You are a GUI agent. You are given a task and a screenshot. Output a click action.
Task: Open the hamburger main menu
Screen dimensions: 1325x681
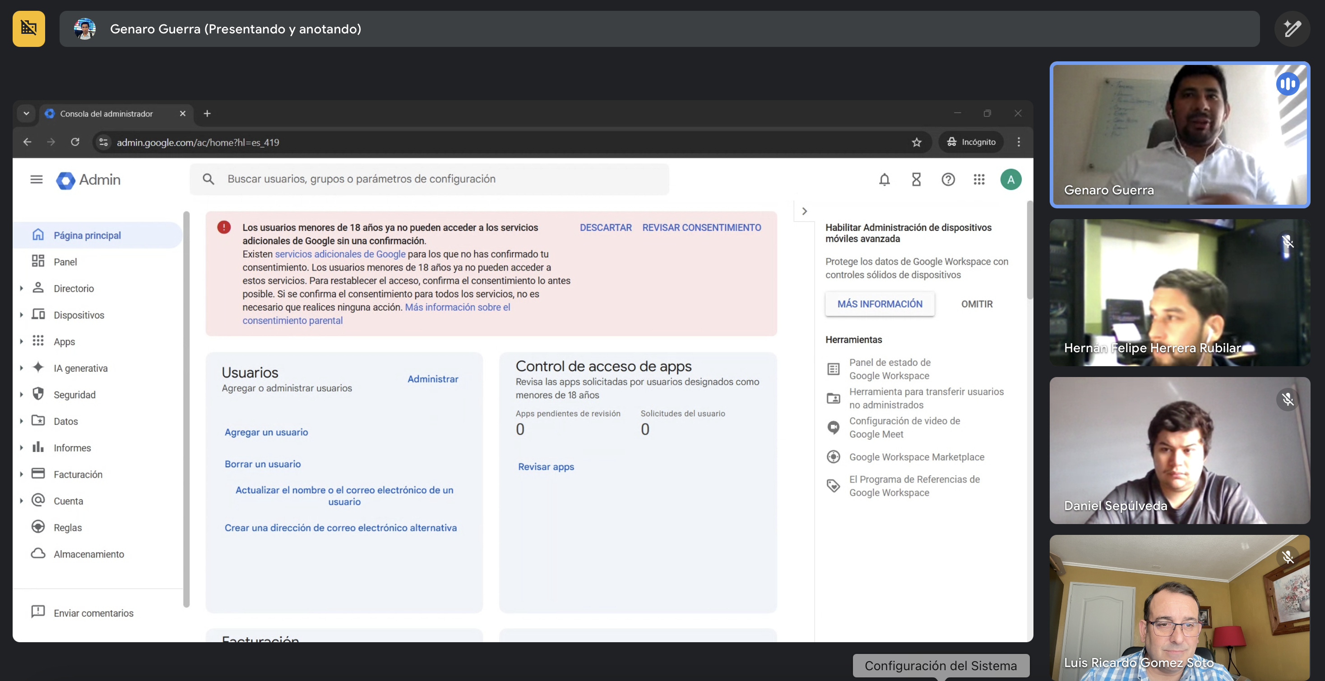37,179
